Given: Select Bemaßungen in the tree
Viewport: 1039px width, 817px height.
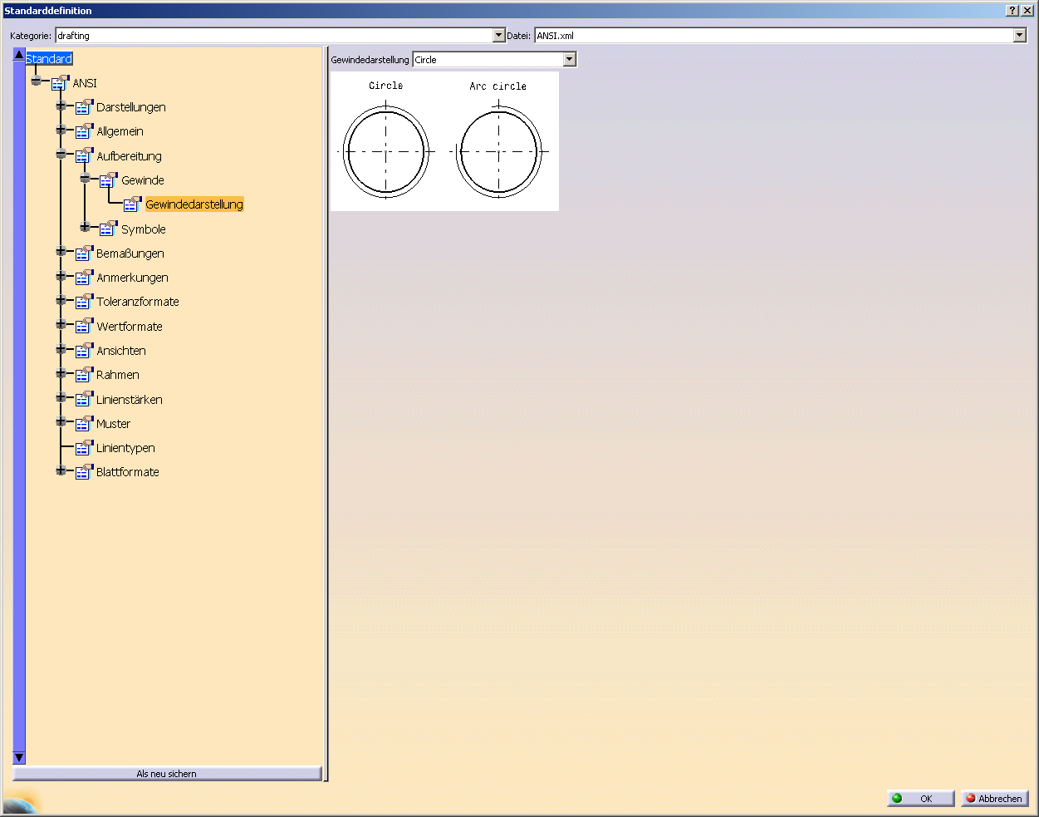Looking at the screenshot, I should pos(130,253).
